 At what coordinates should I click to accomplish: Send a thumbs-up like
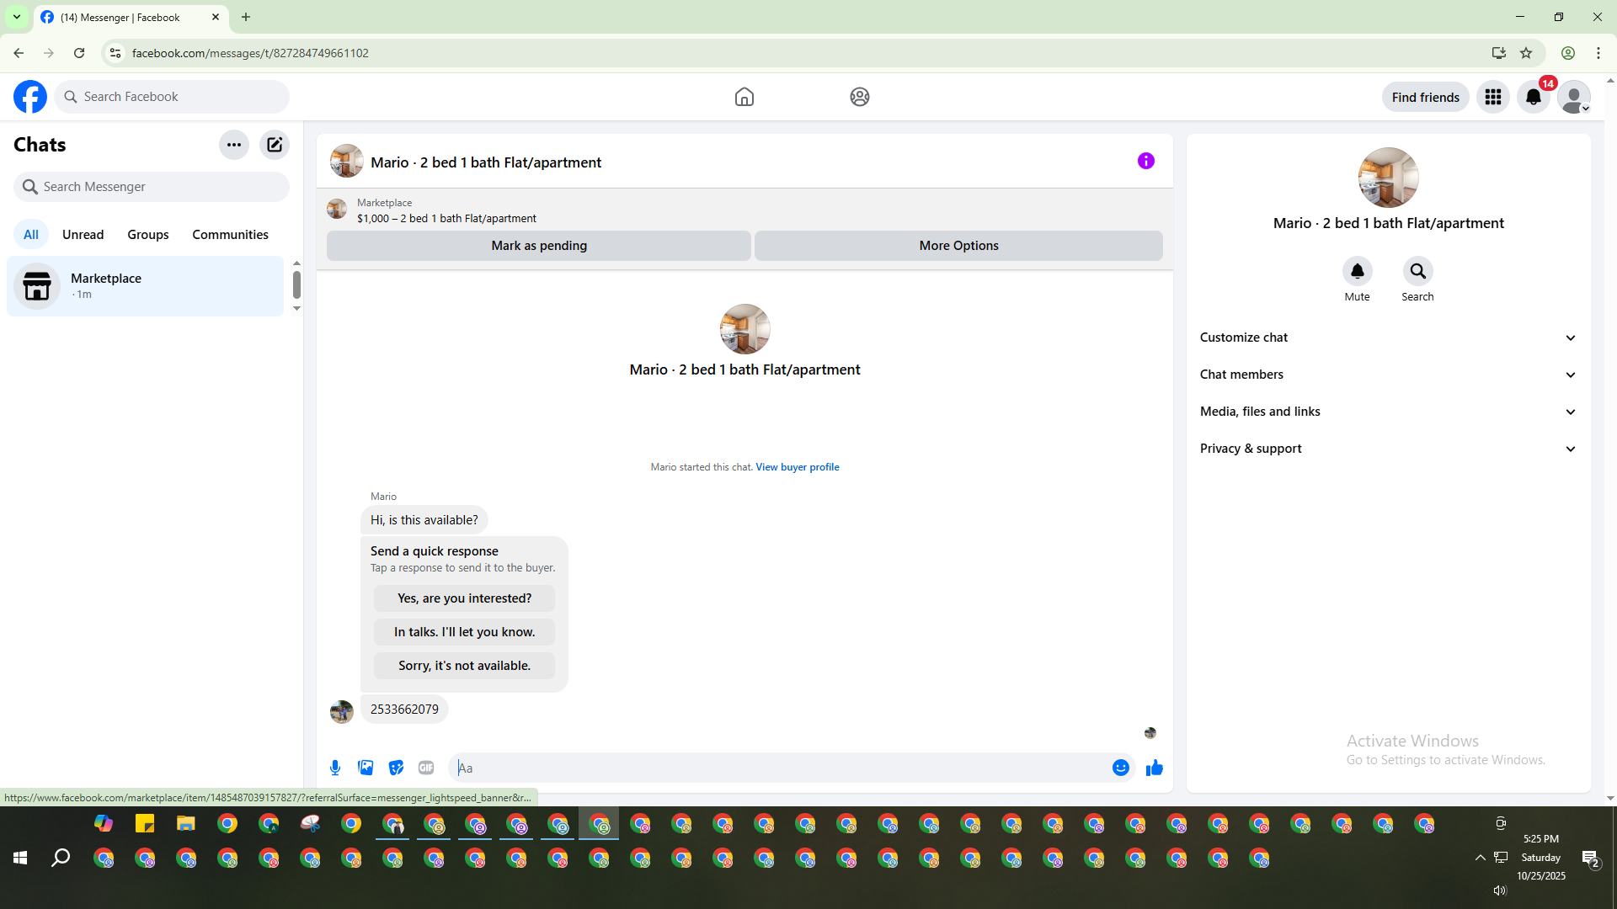click(1154, 768)
